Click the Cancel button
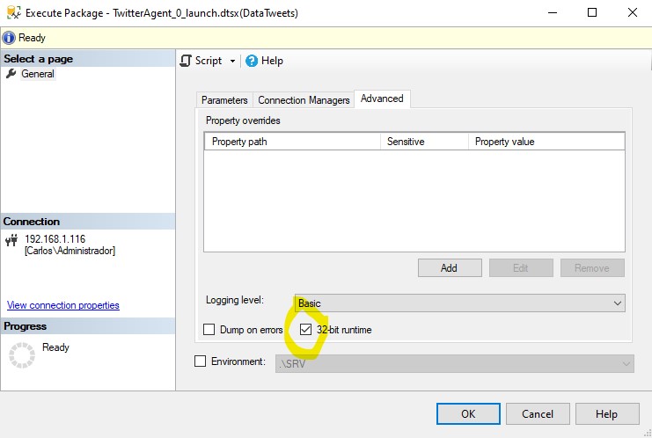 tap(538, 414)
